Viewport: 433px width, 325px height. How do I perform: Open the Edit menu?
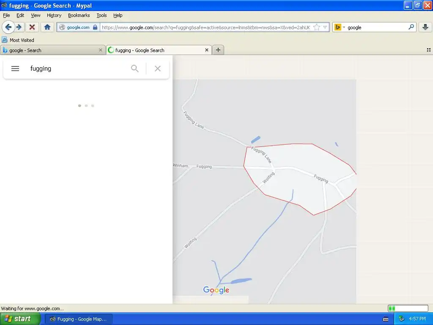tap(20, 15)
